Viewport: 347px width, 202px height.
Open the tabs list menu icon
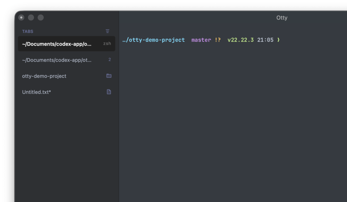tap(108, 31)
